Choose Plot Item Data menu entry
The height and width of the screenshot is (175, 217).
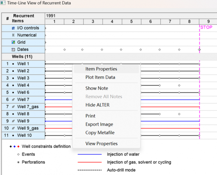[x=100, y=77]
